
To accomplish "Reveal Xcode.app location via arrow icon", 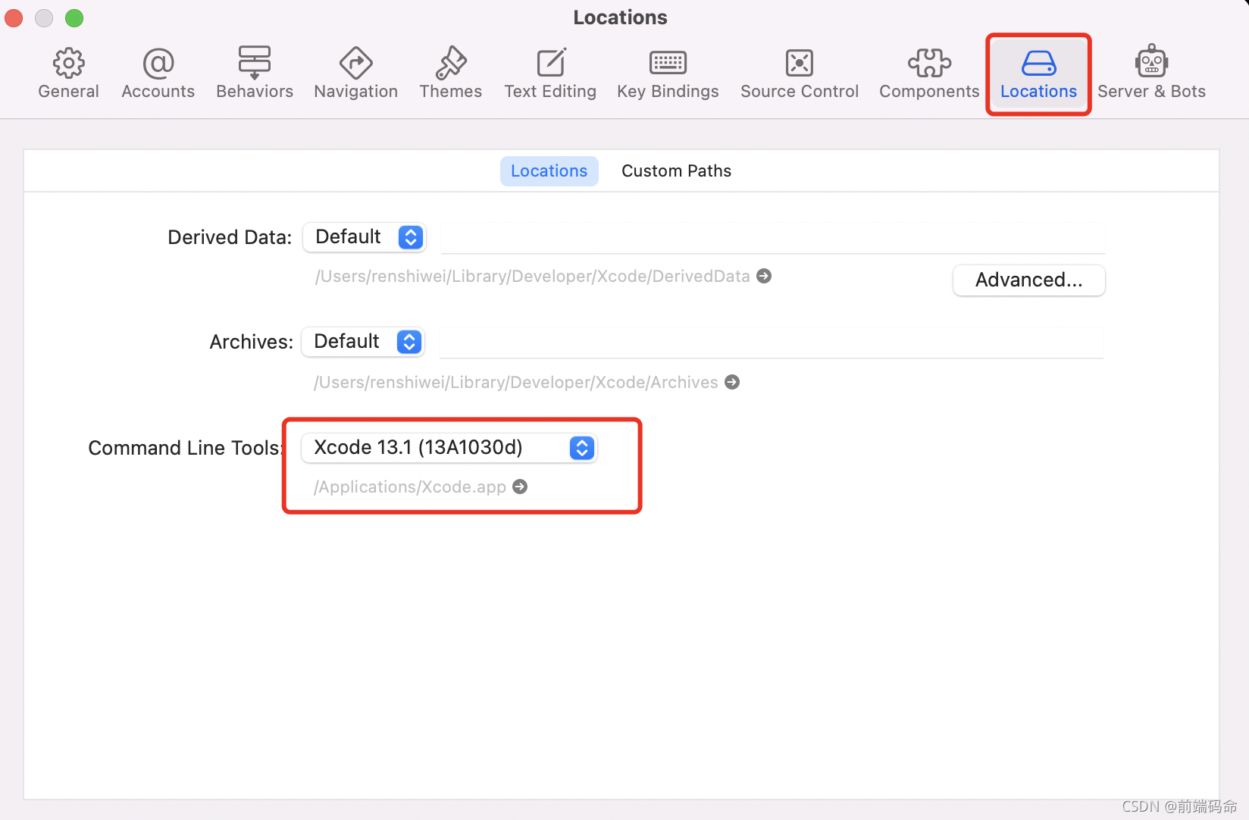I will click(520, 487).
